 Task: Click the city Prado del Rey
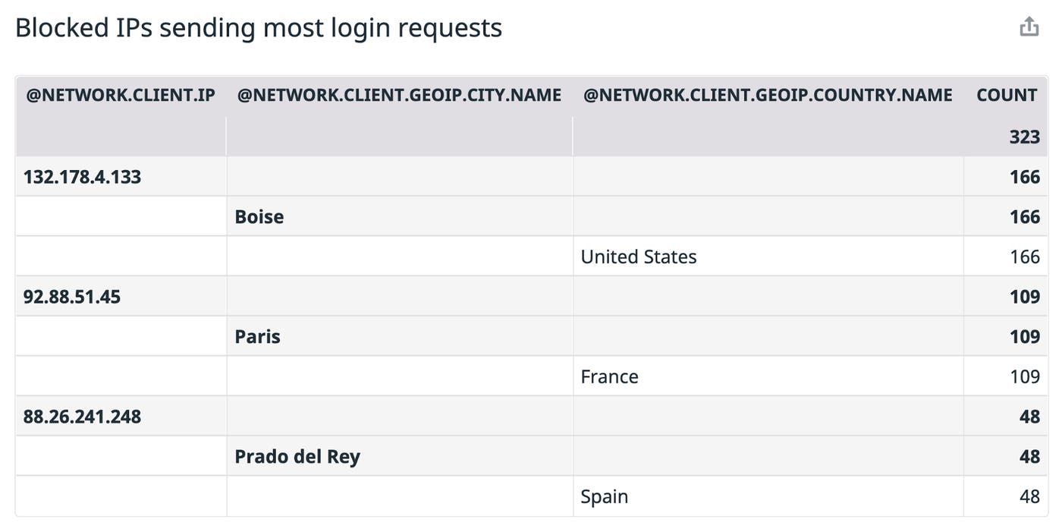click(x=297, y=455)
